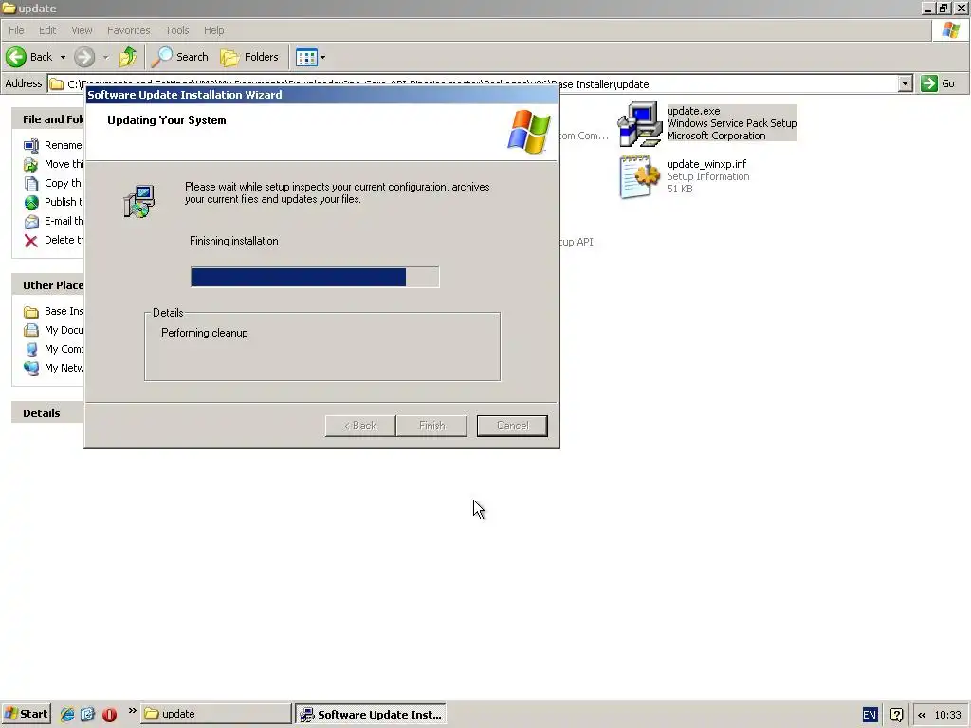The height and width of the screenshot is (728, 971).
Task: Open the Start menu
Action: click(26, 714)
